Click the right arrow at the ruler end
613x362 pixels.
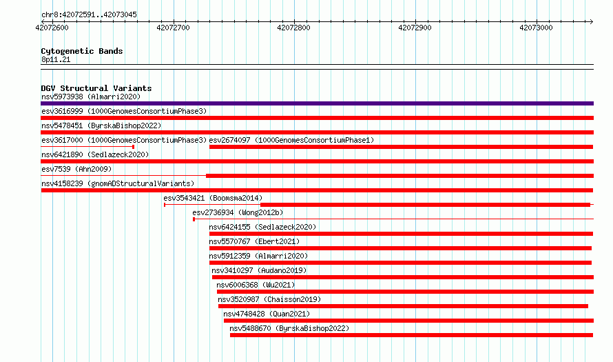(x=591, y=21)
